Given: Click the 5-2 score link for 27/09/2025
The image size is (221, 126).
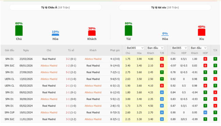Looking at the screenshot, I should tap(68, 72).
